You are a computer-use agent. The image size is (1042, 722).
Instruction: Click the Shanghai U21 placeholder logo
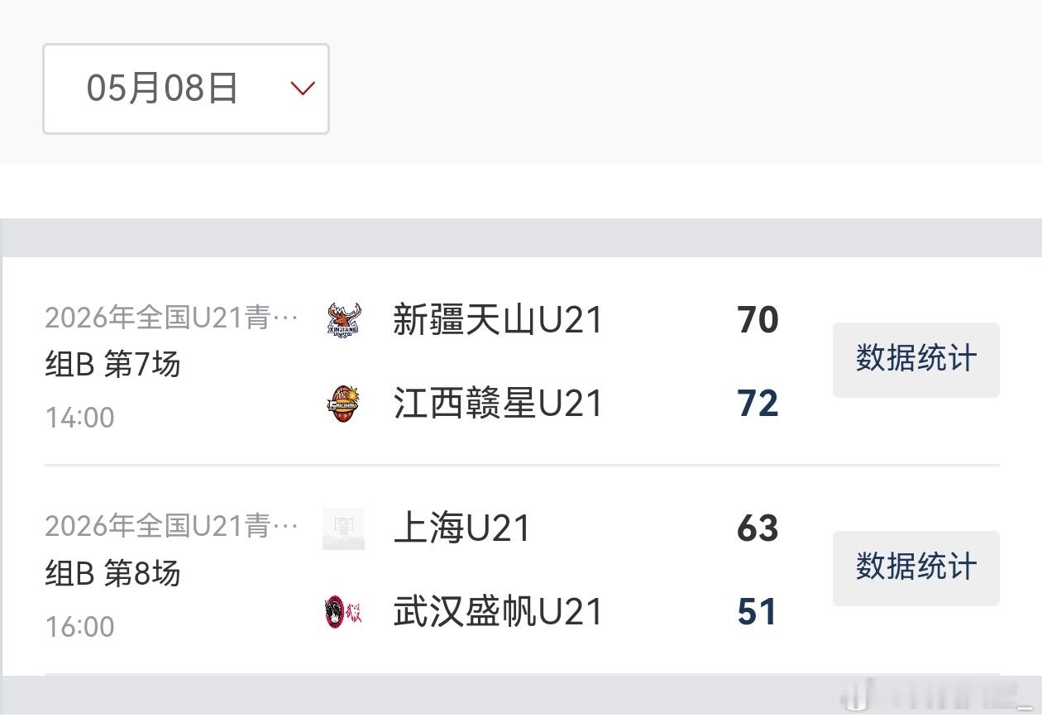pos(343,529)
